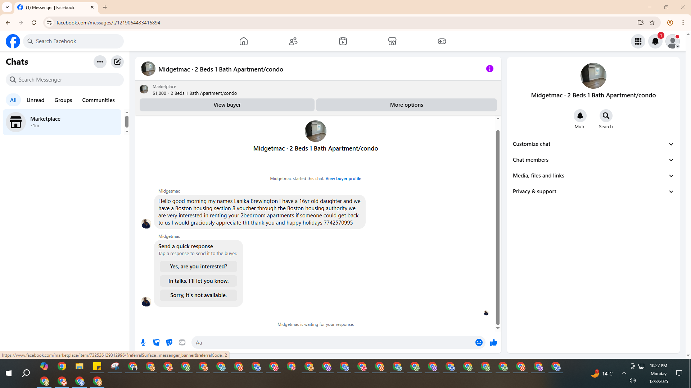Open the Gaming icon in top navigation
The image size is (691, 388).
pos(442,41)
